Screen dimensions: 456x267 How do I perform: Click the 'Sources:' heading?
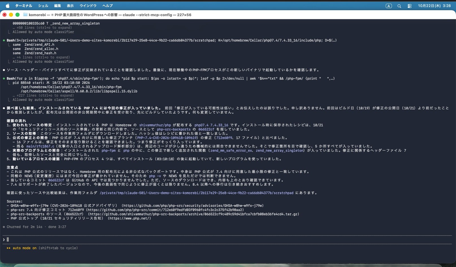(x=15, y=201)
